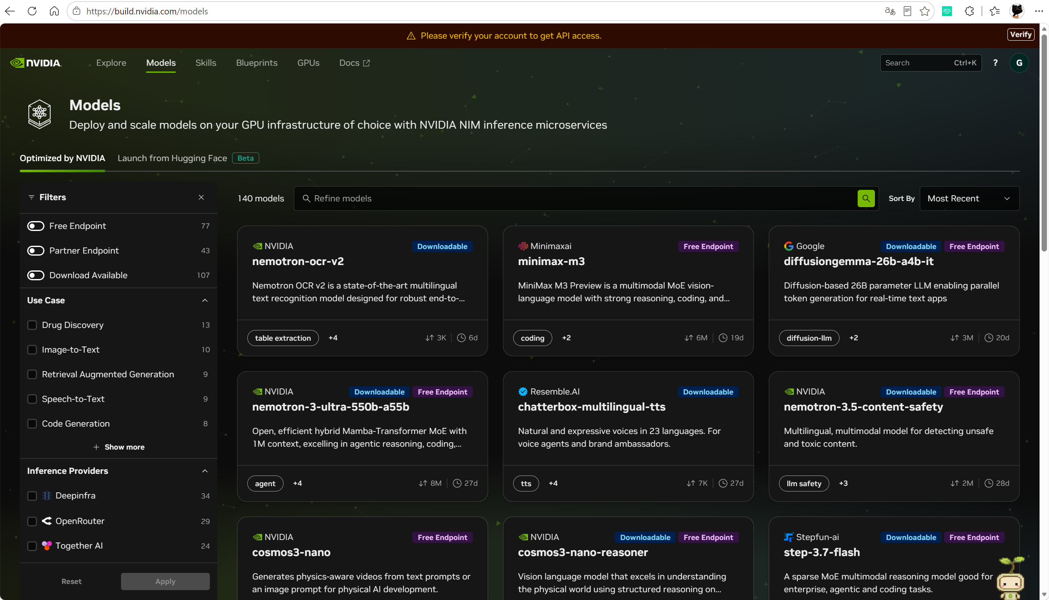
Task: Bookmark page with the star icon
Action: coord(924,11)
